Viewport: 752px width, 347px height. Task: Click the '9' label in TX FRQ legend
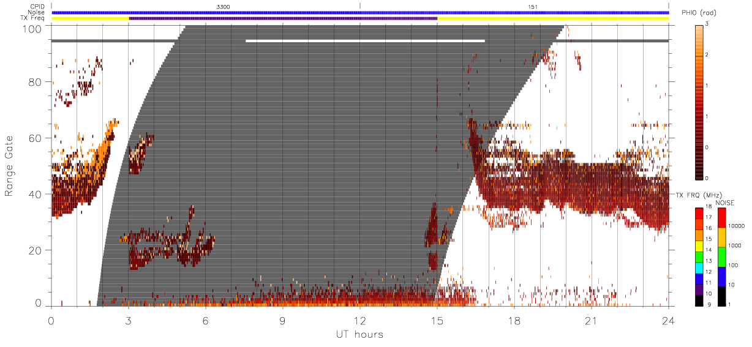(x=709, y=304)
